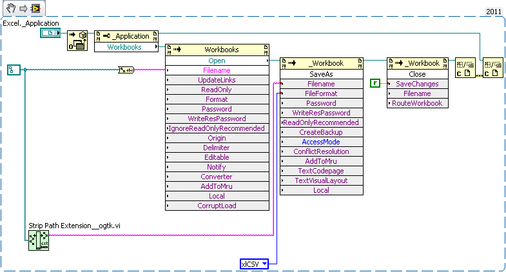The image size is (506, 272).
Task: Click the Notify parameter
Action: 217,167
